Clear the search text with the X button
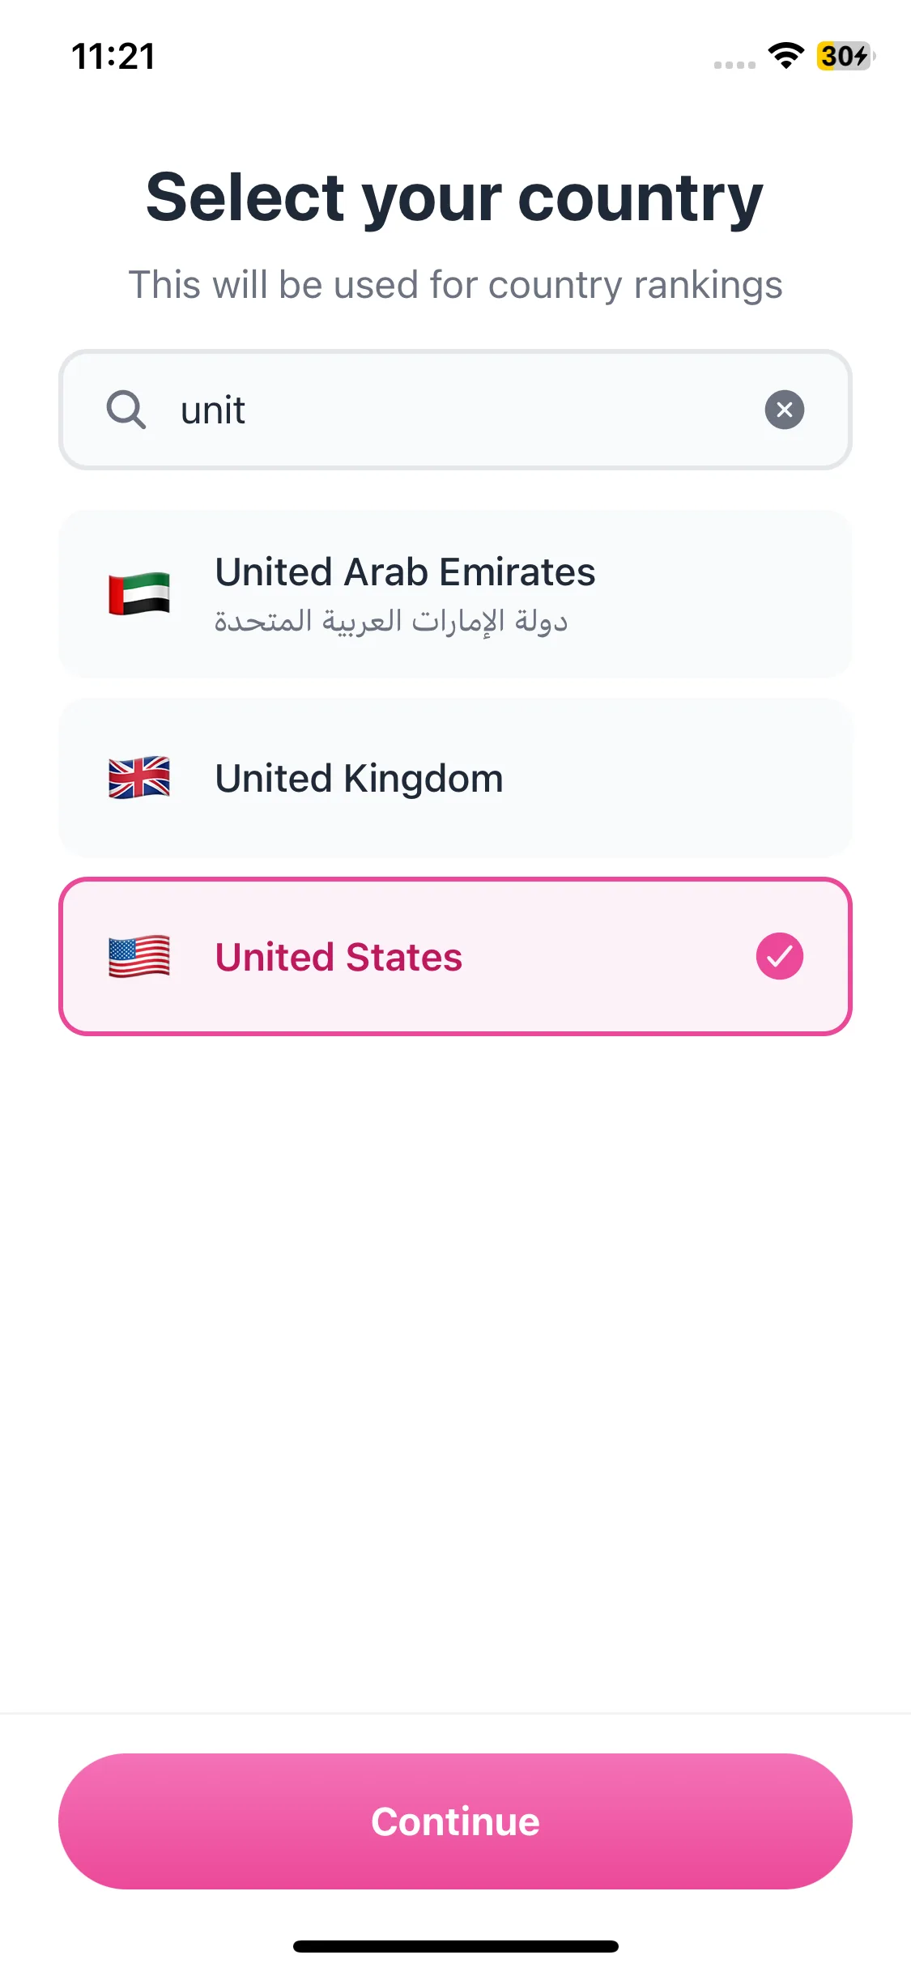This screenshot has width=911, height=1972. tap(784, 410)
